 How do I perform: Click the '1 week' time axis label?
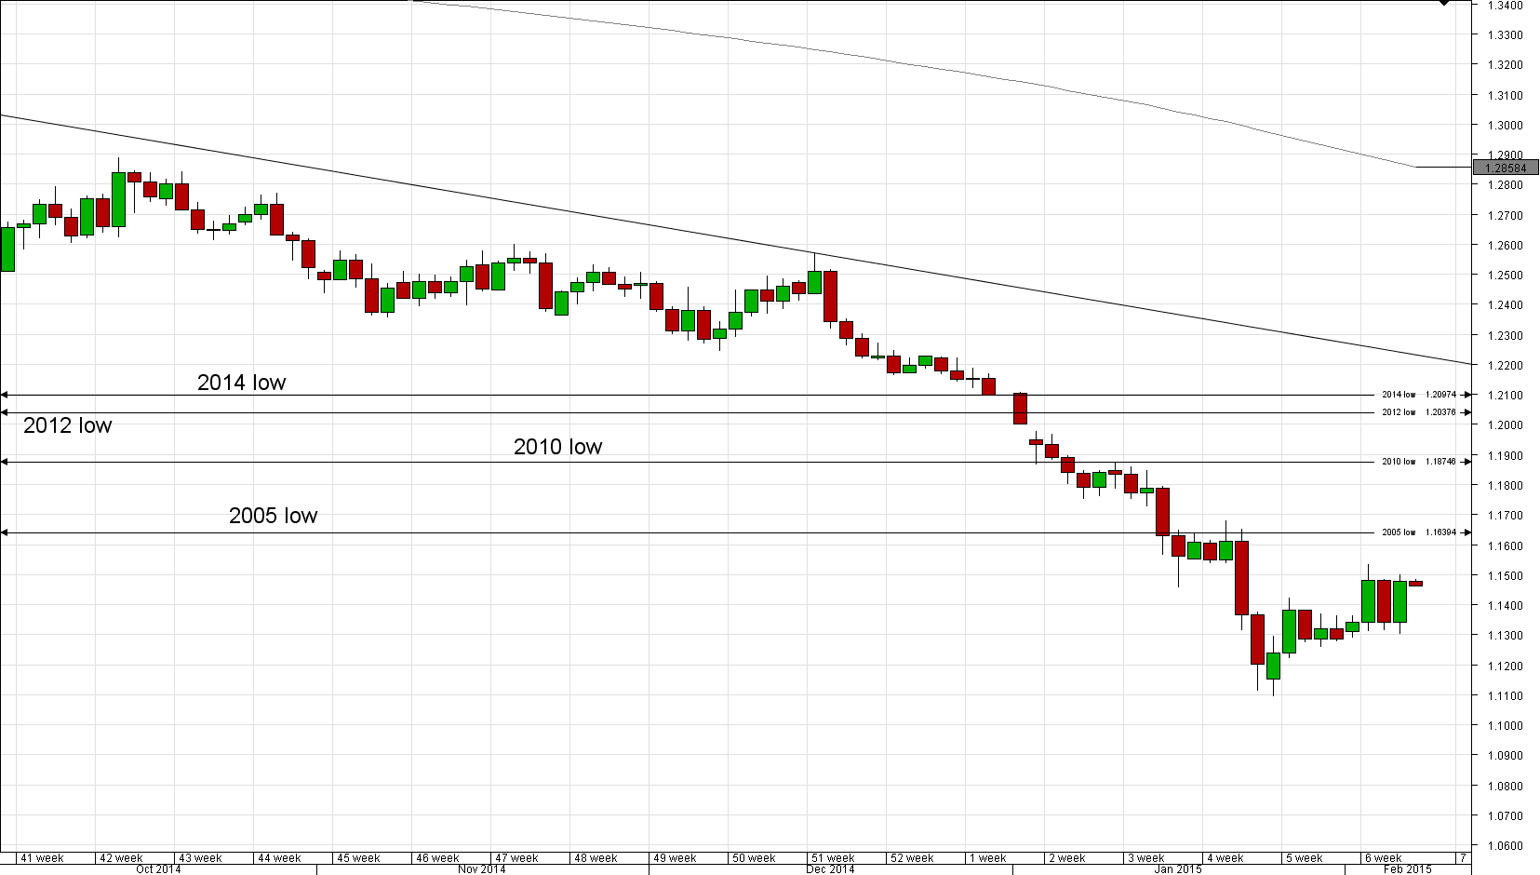(988, 858)
